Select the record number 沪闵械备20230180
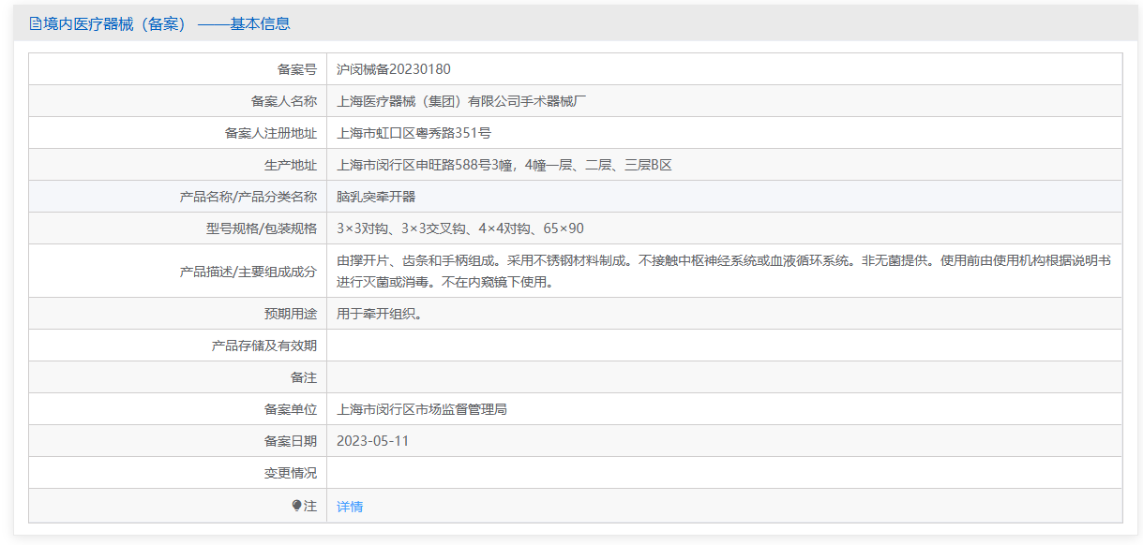This screenshot has height=545, width=1143. pyautogui.click(x=394, y=69)
